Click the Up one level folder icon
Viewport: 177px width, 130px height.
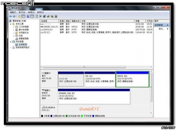(19, 17)
